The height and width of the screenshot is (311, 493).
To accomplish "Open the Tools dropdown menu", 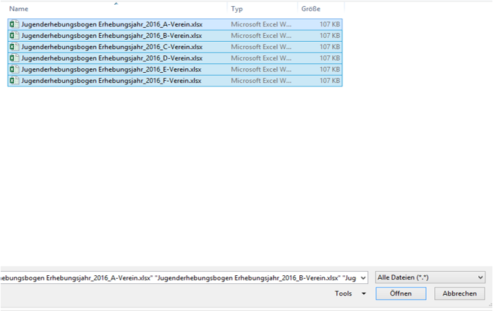I will pyautogui.click(x=351, y=293).
